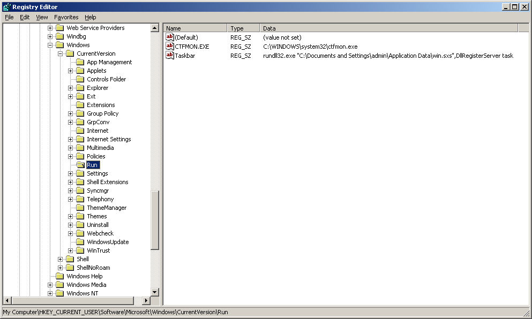Screen dimensions: 532x319
Task: Click the Windbg folder icon
Action: 59,36
